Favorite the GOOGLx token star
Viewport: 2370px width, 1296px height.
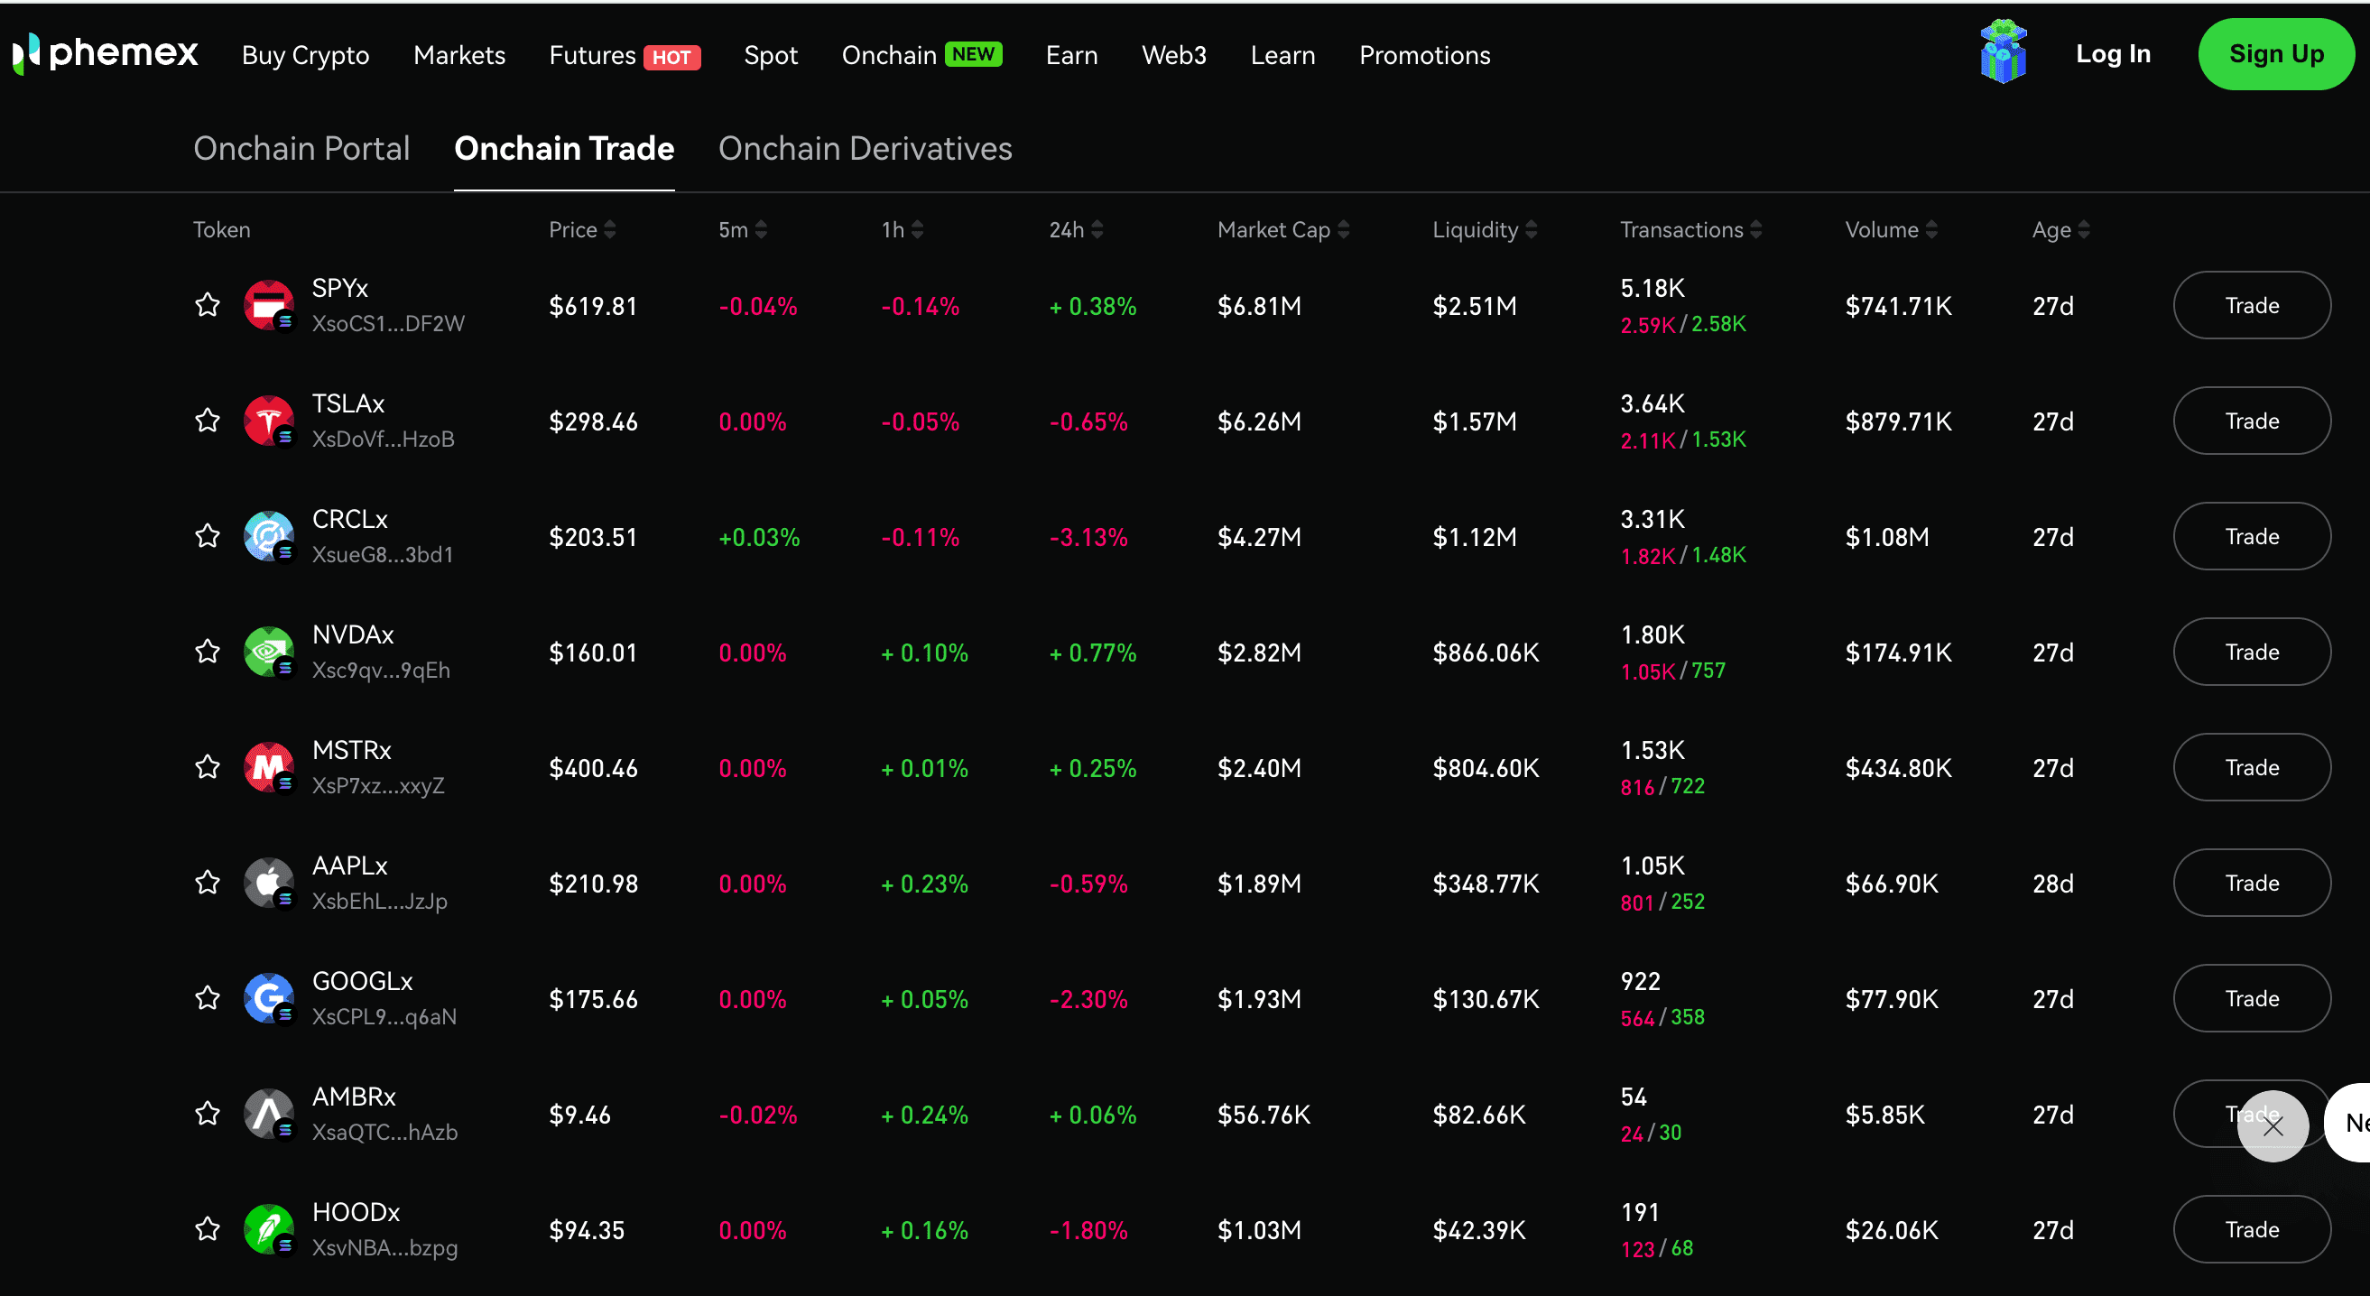(x=208, y=998)
